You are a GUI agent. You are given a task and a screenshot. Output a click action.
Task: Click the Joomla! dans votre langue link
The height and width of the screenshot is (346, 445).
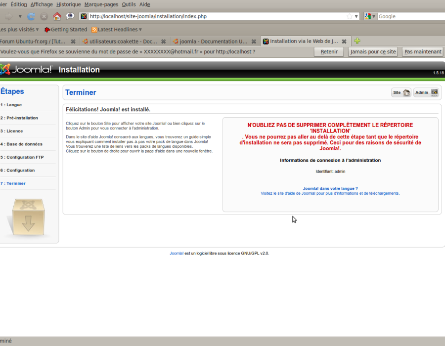(330, 188)
